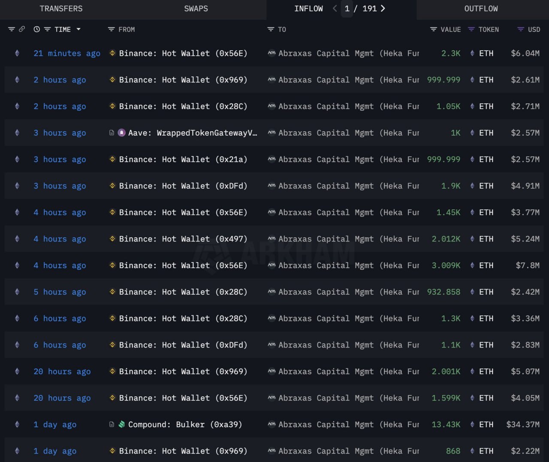Screen dimensions: 549x462
Task: Click the $7.8M USD amount
Action: click(x=528, y=265)
